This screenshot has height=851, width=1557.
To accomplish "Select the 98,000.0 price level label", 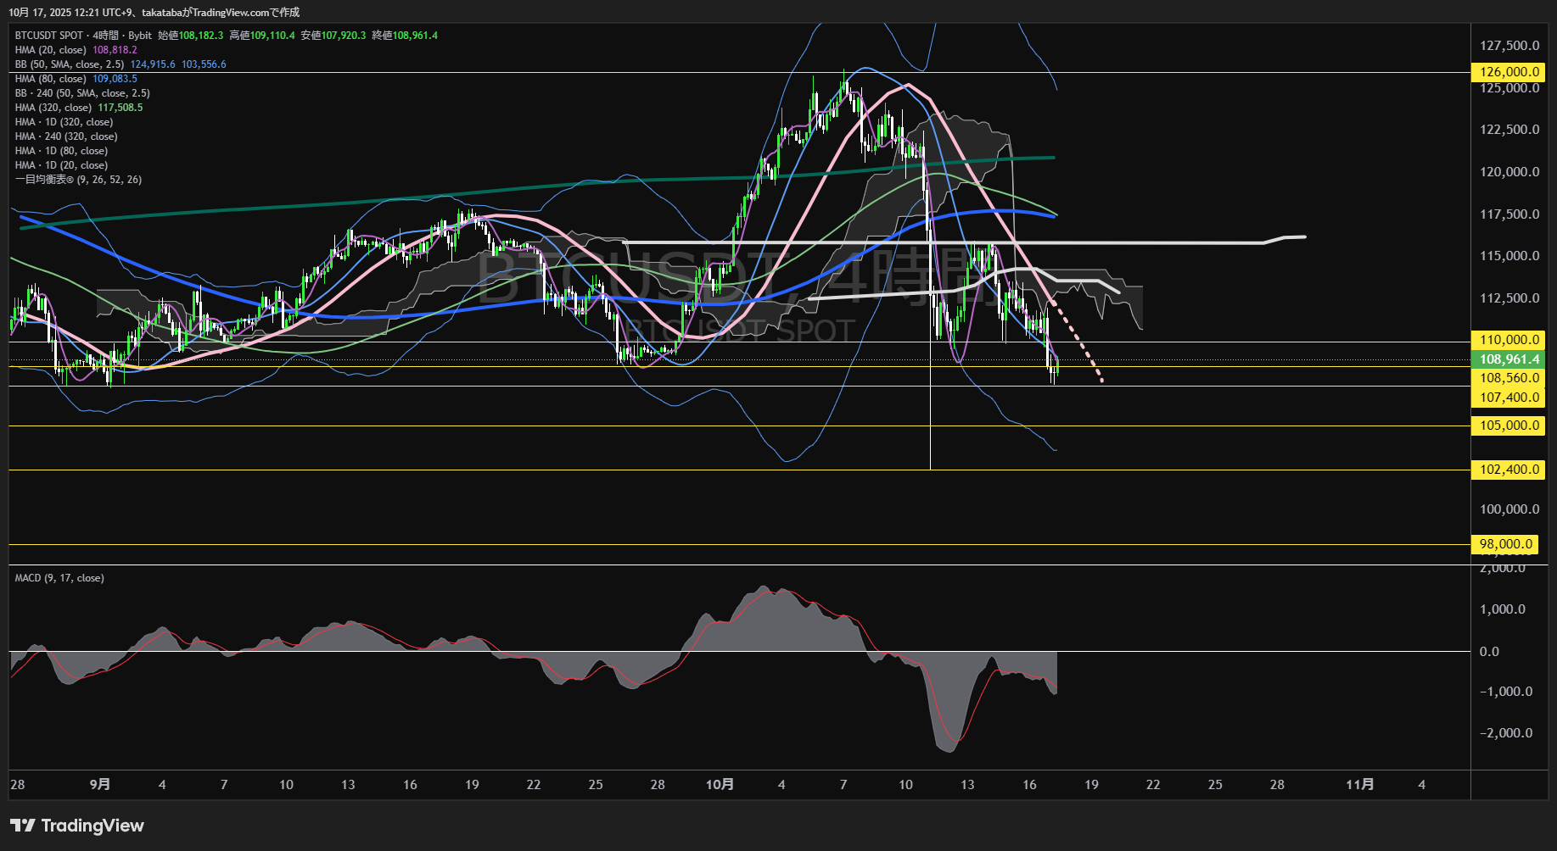I will click(1506, 544).
